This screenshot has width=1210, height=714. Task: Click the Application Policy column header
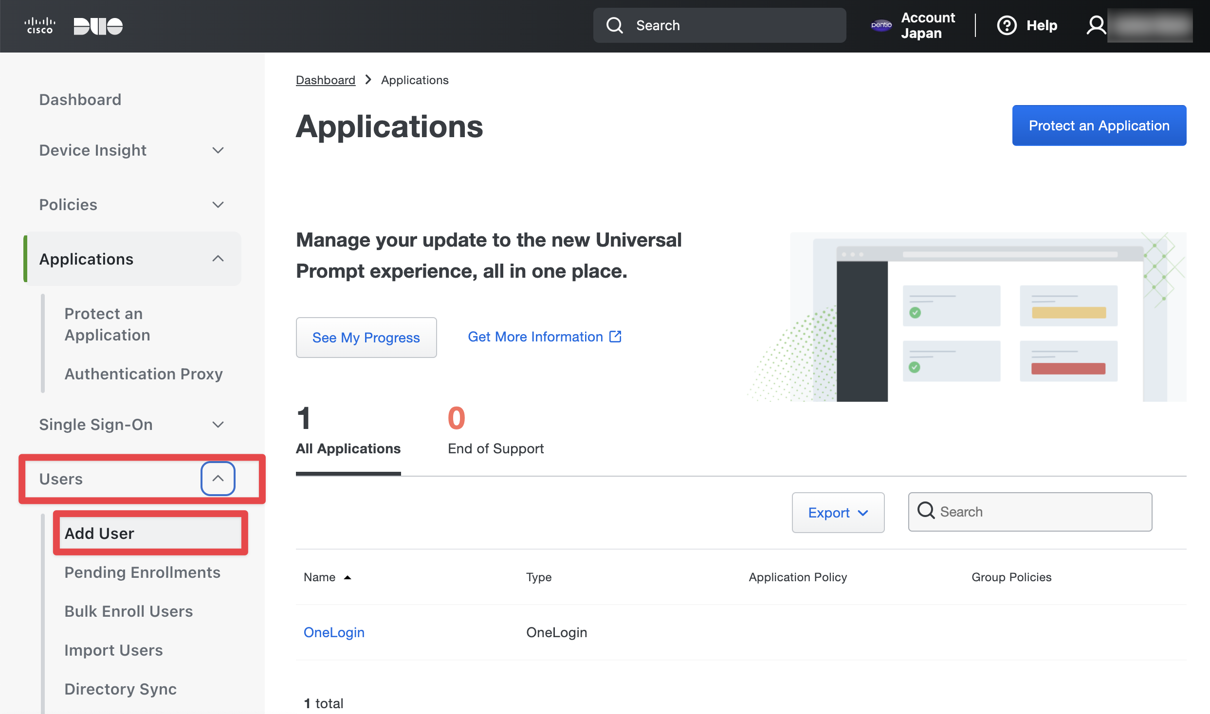point(798,577)
